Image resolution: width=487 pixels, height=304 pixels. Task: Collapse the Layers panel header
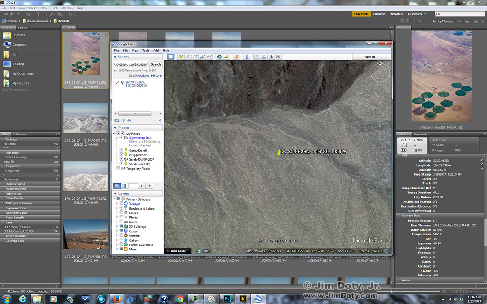click(x=115, y=194)
